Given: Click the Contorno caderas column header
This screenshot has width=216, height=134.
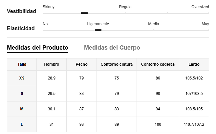Looking at the screenshot, I should [158, 64].
